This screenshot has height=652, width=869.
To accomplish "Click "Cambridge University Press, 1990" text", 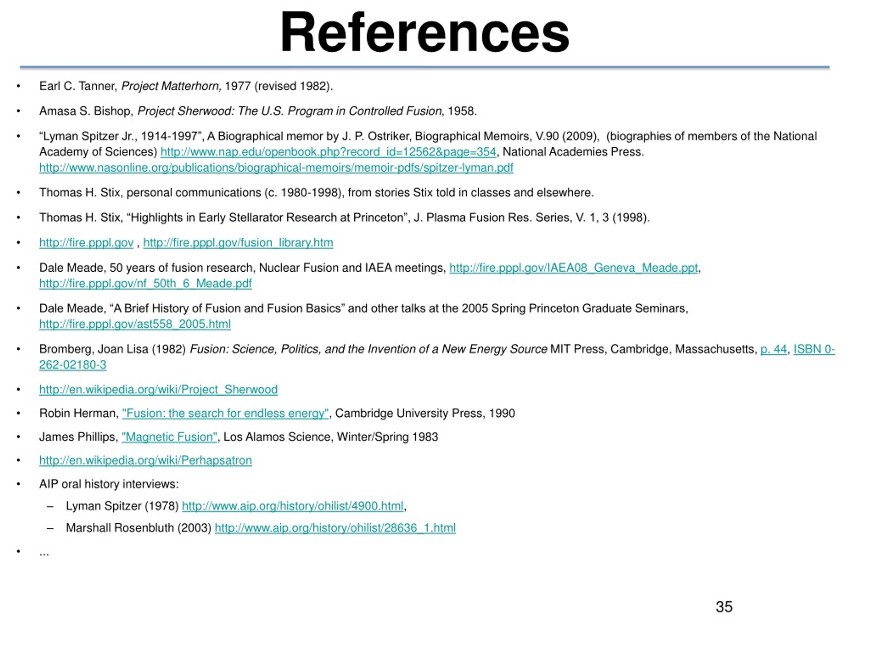I will coord(425,413).
